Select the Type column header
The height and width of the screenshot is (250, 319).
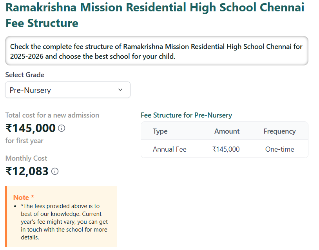click(x=160, y=131)
